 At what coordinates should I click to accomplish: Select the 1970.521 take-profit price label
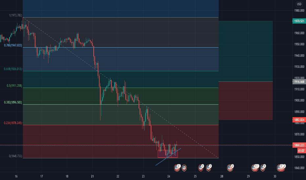299,21
